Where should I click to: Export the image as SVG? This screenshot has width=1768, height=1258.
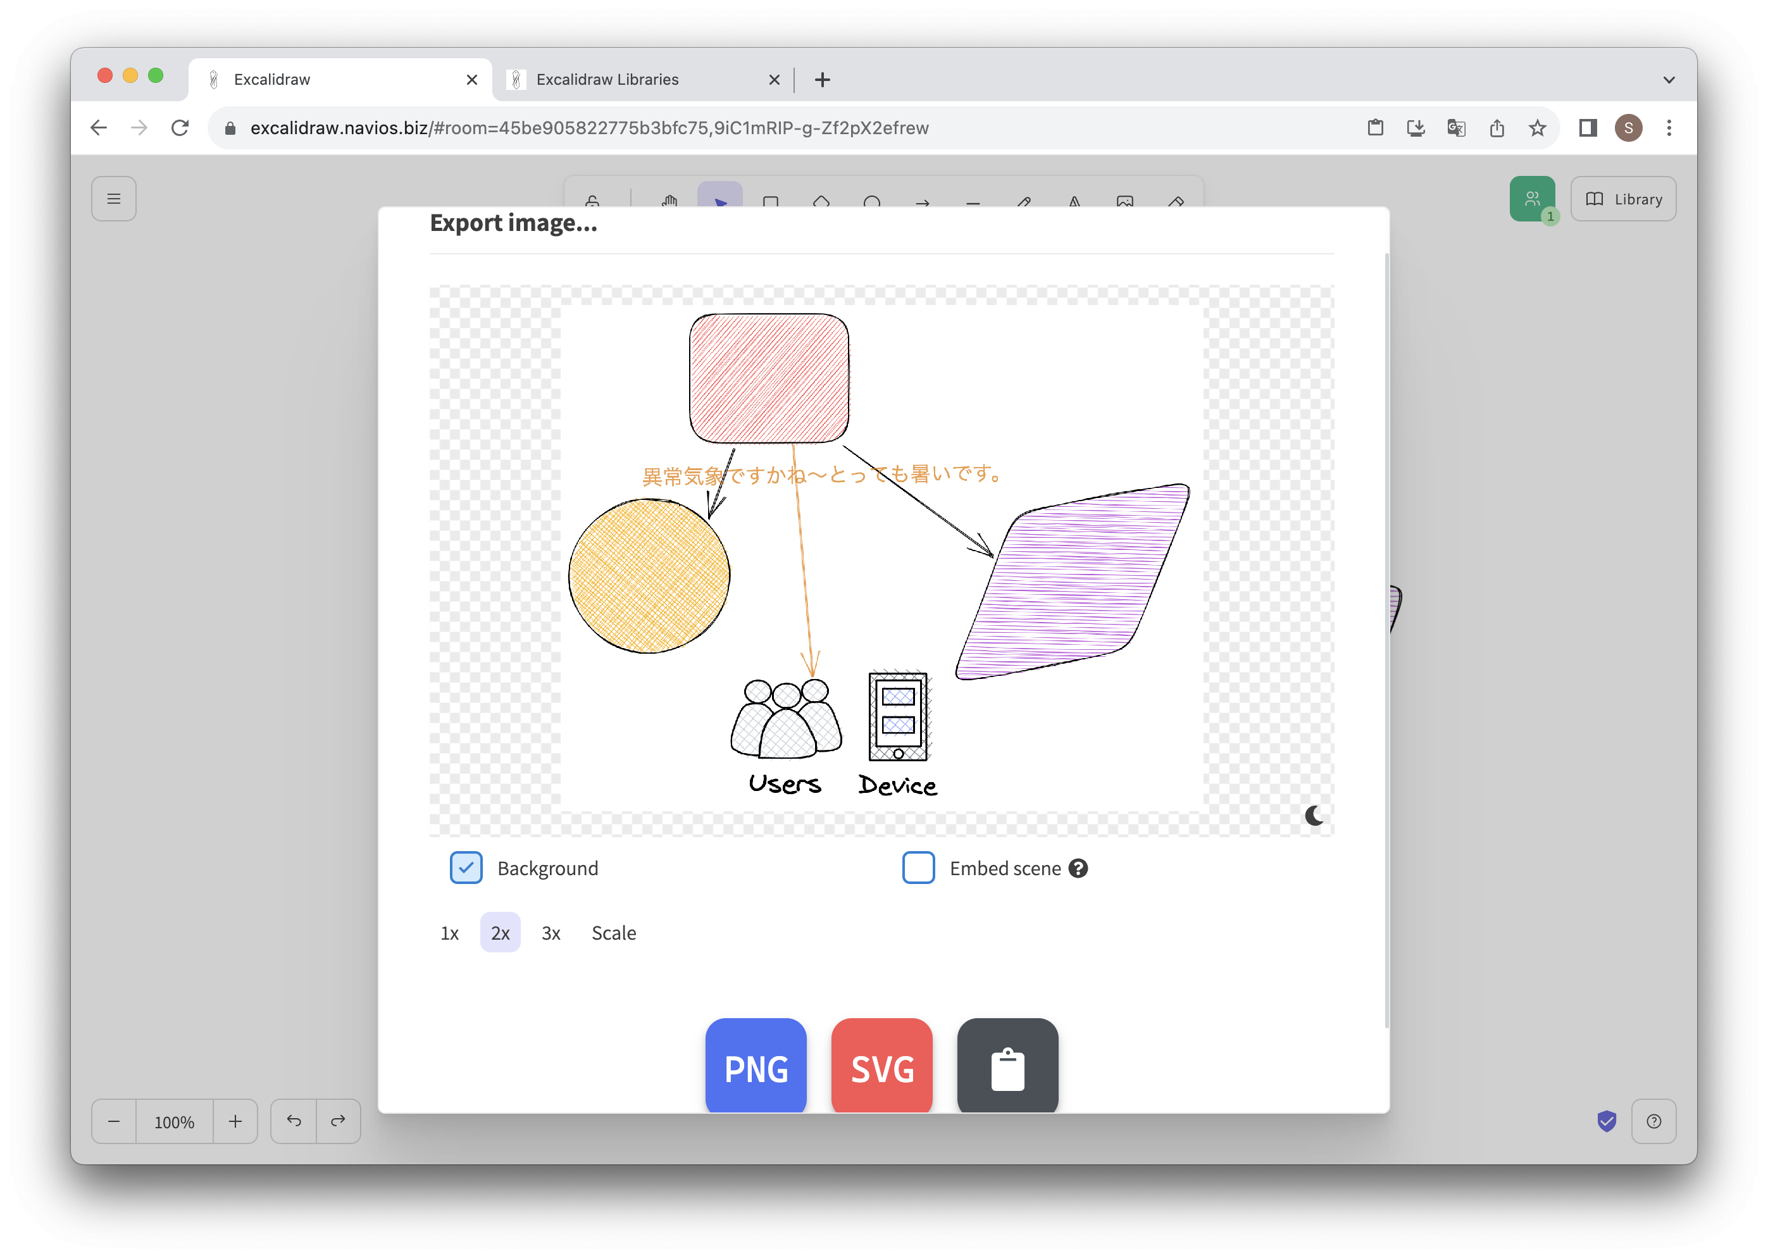[x=882, y=1066]
